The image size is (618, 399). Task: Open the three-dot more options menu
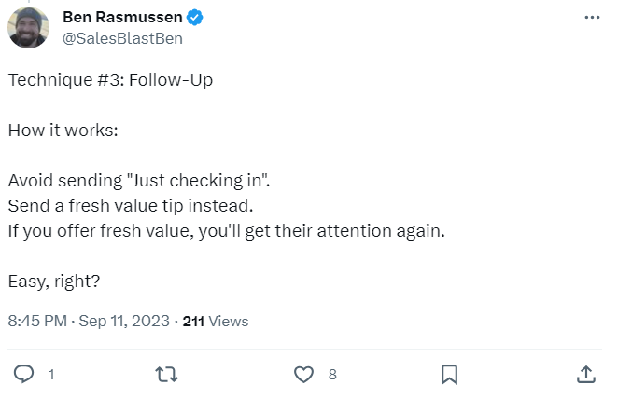tap(592, 18)
